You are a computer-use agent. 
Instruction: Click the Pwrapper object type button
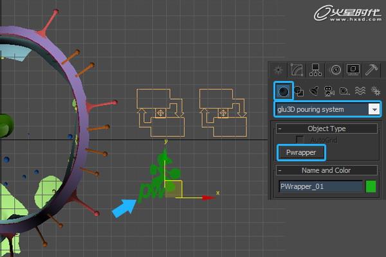click(x=301, y=153)
